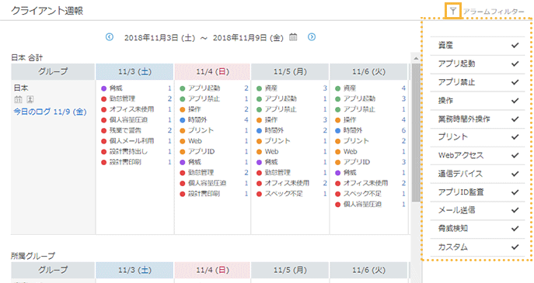Toggle 資産 filter checkmark

(x=515, y=45)
